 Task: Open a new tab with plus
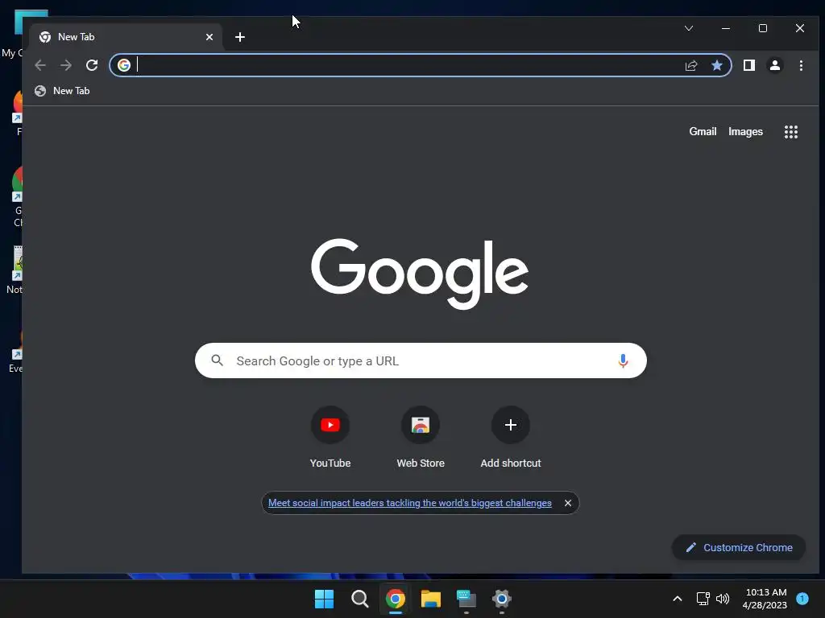click(x=240, y=37)
